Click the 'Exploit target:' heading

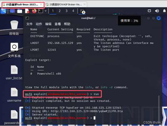coord(38,60)
